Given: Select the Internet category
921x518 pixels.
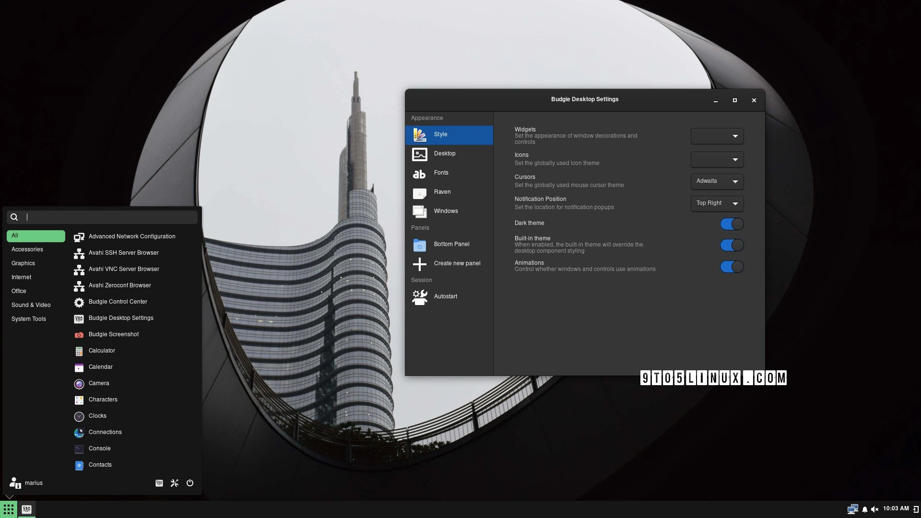Looking at the screenshot, I should tap(36, 278).
